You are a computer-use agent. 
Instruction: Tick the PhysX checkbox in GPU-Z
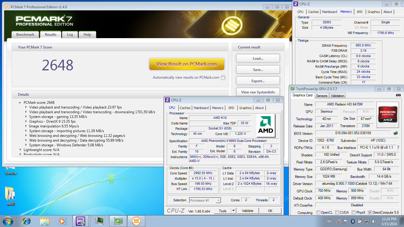point(353,213)
